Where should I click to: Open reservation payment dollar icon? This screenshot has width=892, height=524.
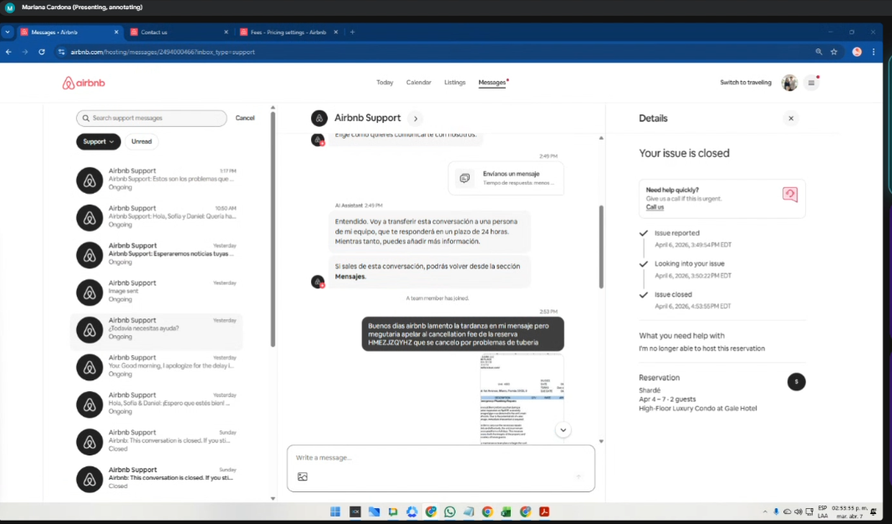click(796, 382)
